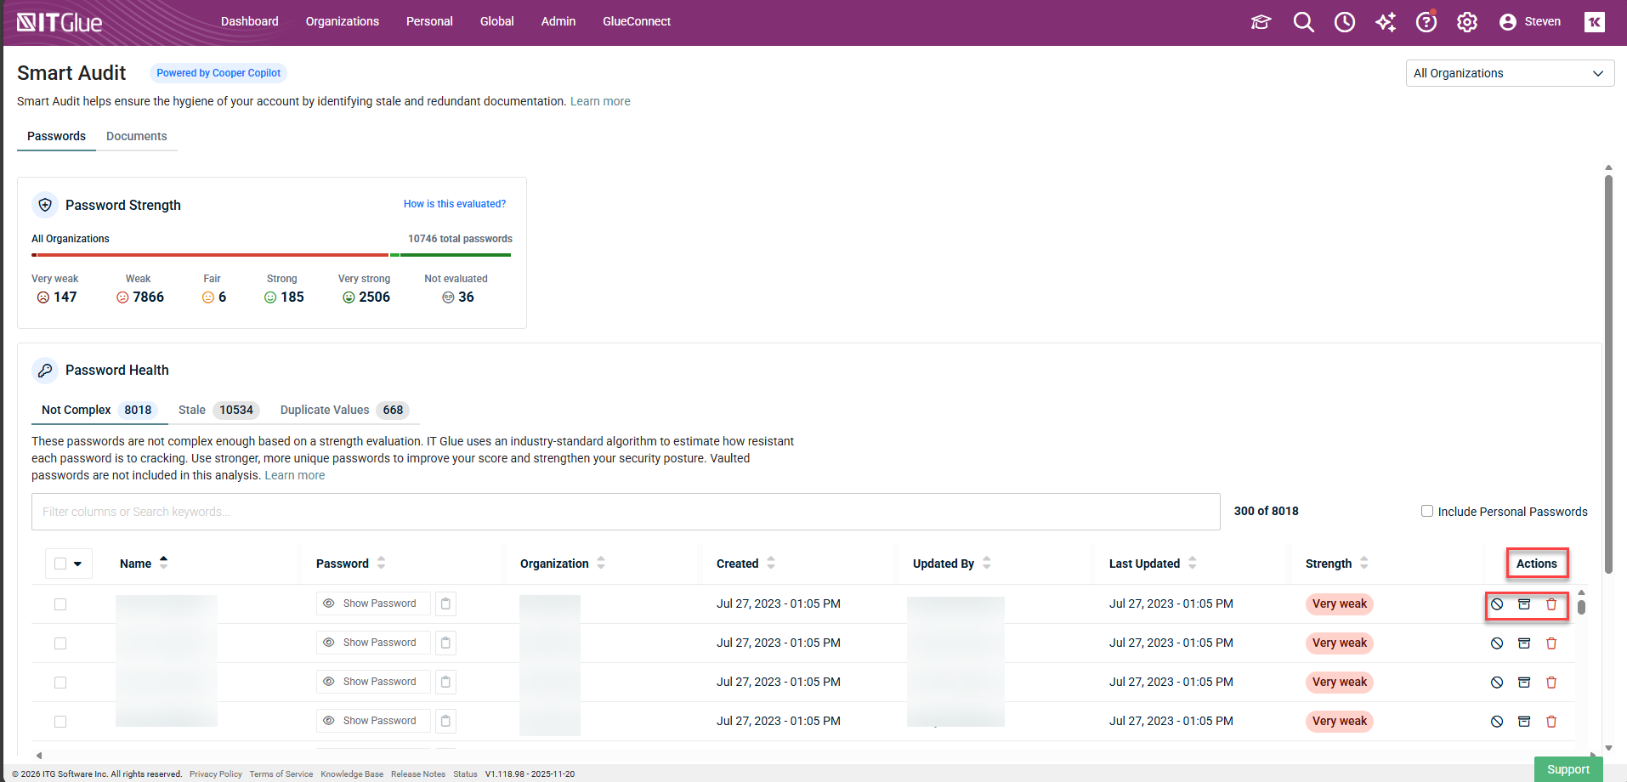This screenshot has width=1627, height=782.
Task: Open the help question mark icon
Action: pyautogui.click(x=1426, y=22)
